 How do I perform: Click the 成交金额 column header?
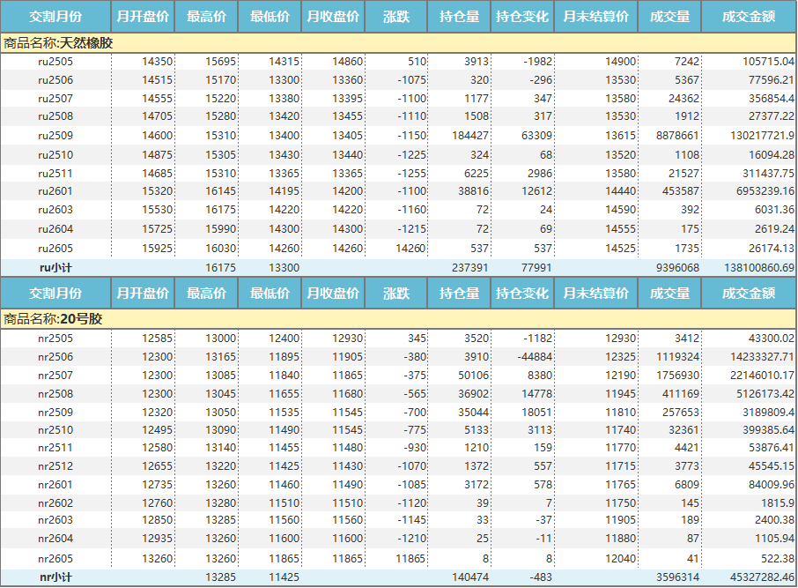click(745, 16)
